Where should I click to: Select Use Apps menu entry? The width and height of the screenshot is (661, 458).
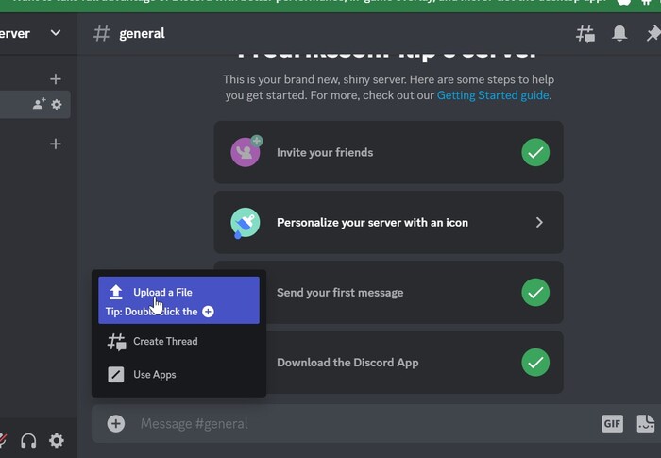pos(155,375)
